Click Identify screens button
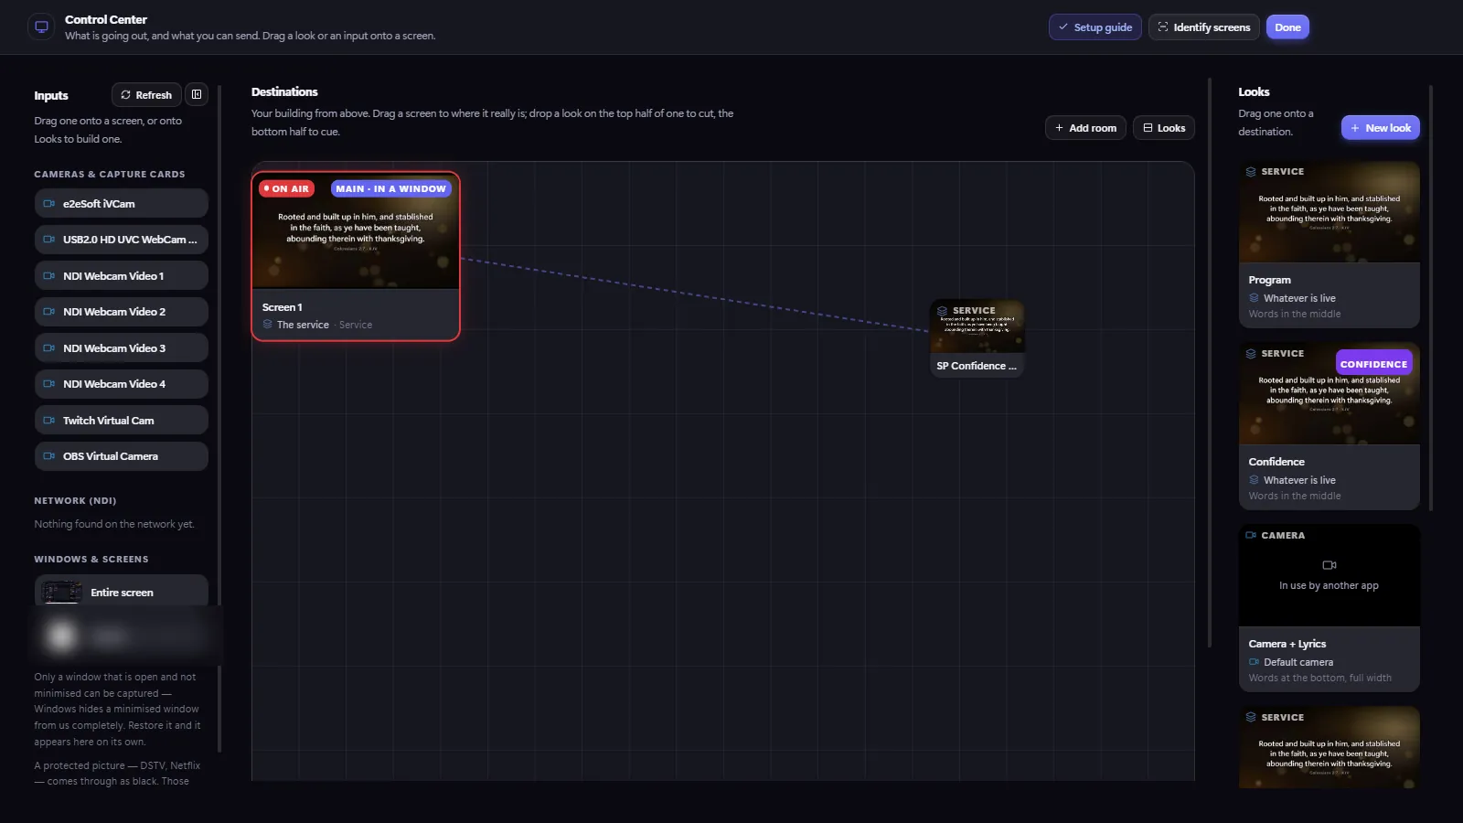Screen dimensions: 1463x823 click(x=1204, y=27)
